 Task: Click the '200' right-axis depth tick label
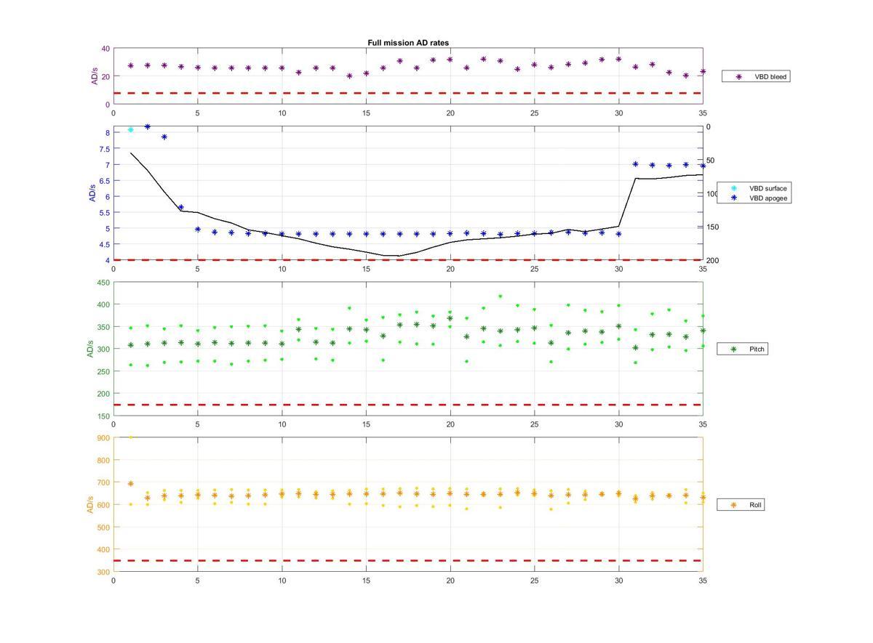[x=711, y=260]
